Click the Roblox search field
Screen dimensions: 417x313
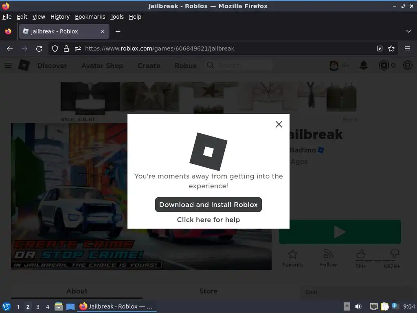tap(239, 65)
